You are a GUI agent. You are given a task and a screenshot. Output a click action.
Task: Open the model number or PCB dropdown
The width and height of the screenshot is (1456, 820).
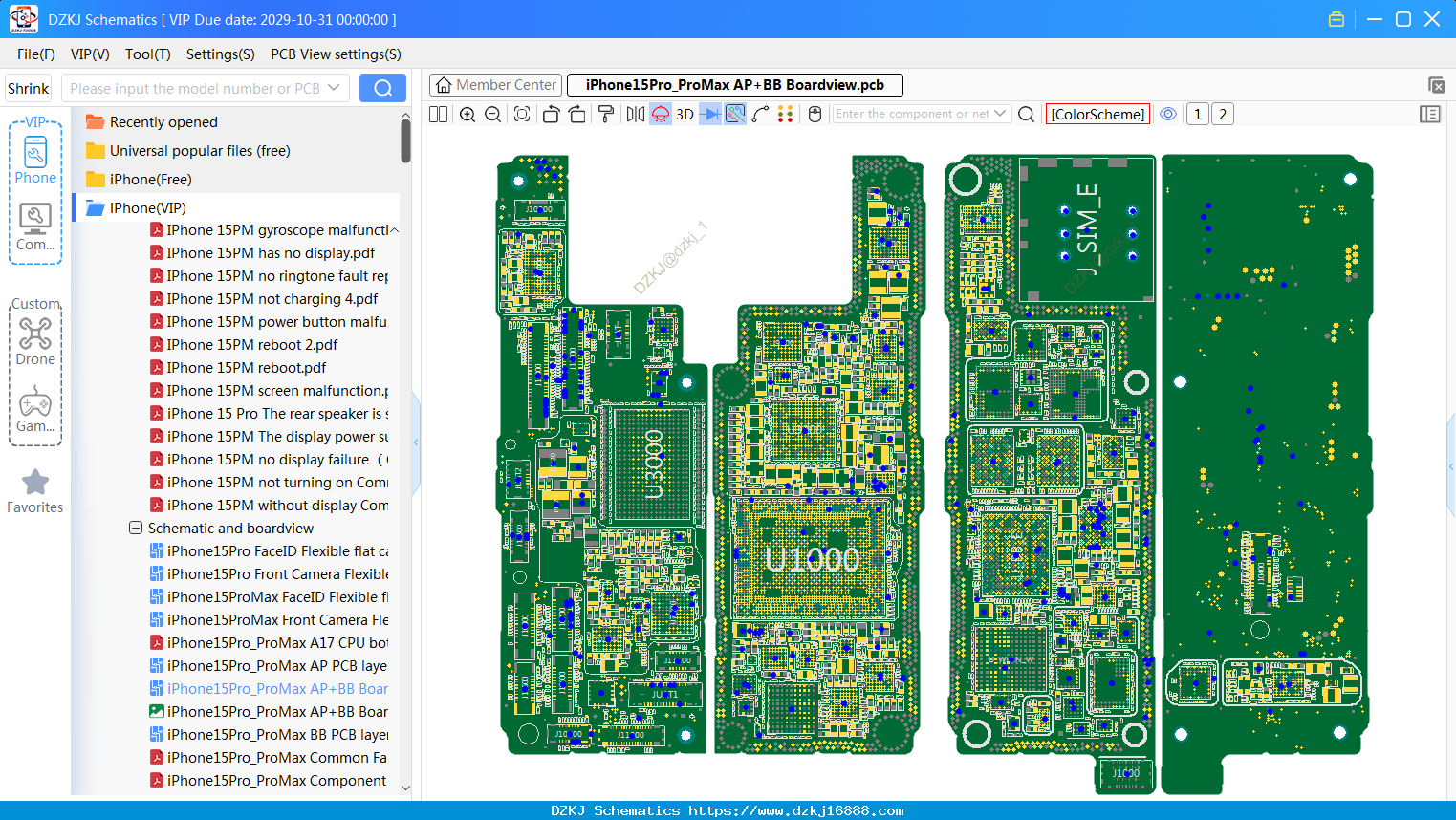[334, 88]
